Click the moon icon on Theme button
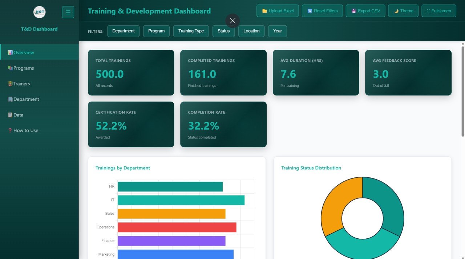Viewport: 465px width, 259px height. tap(396, 11)
